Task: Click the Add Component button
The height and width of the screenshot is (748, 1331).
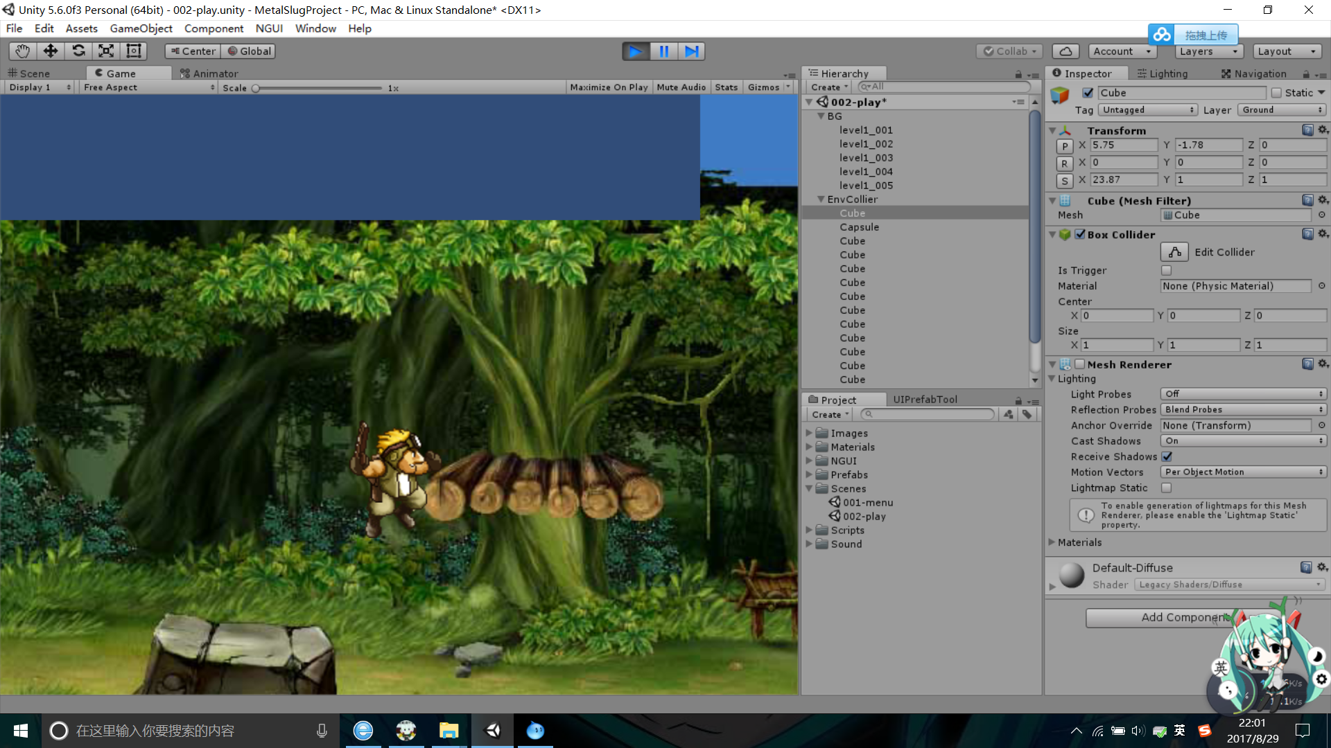Action: [1184, 618]
